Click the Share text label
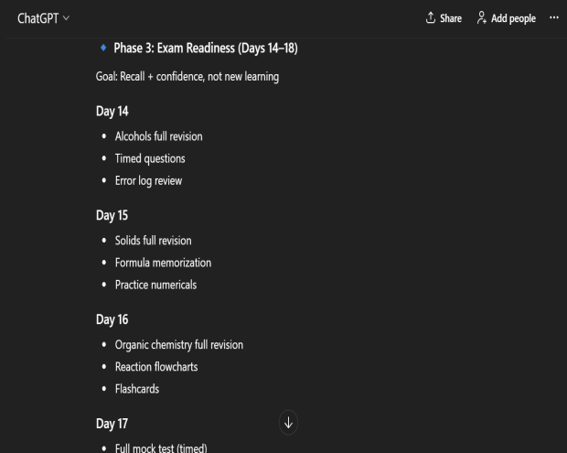Image resolution: width=567 pixels, height=453 pixels. [452, 18]
